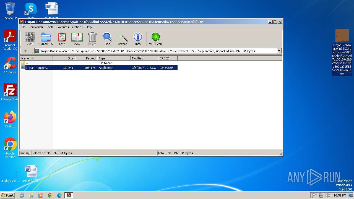Click the Windows Start button

8,195
